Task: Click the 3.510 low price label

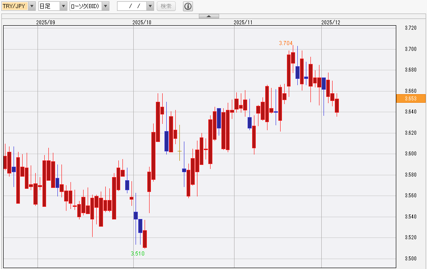Action: pyautogui.click(x=137, y=254)
